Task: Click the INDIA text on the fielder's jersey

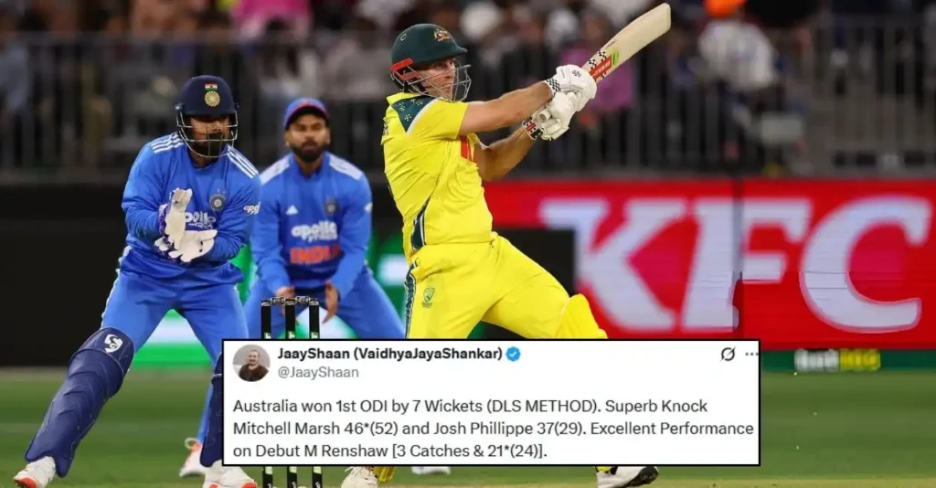Action: click(315, 255)
